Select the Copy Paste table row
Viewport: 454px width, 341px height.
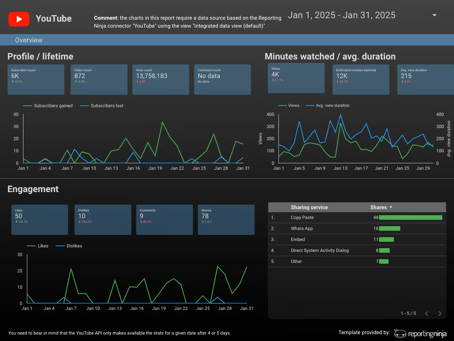coord(357,217)
